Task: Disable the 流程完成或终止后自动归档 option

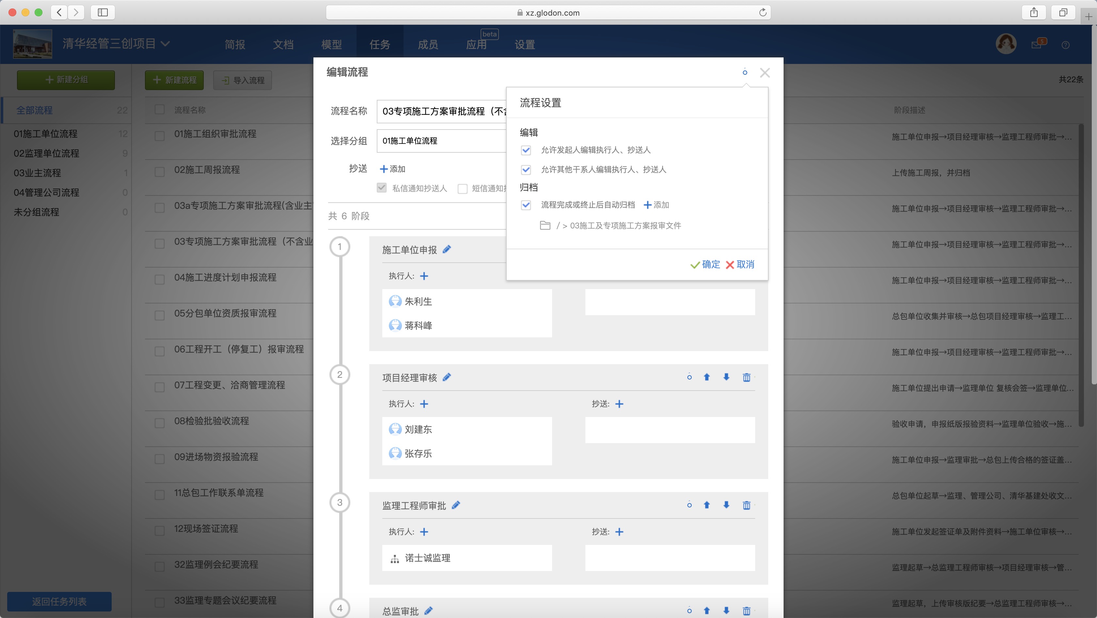Action: pos(526,205)
